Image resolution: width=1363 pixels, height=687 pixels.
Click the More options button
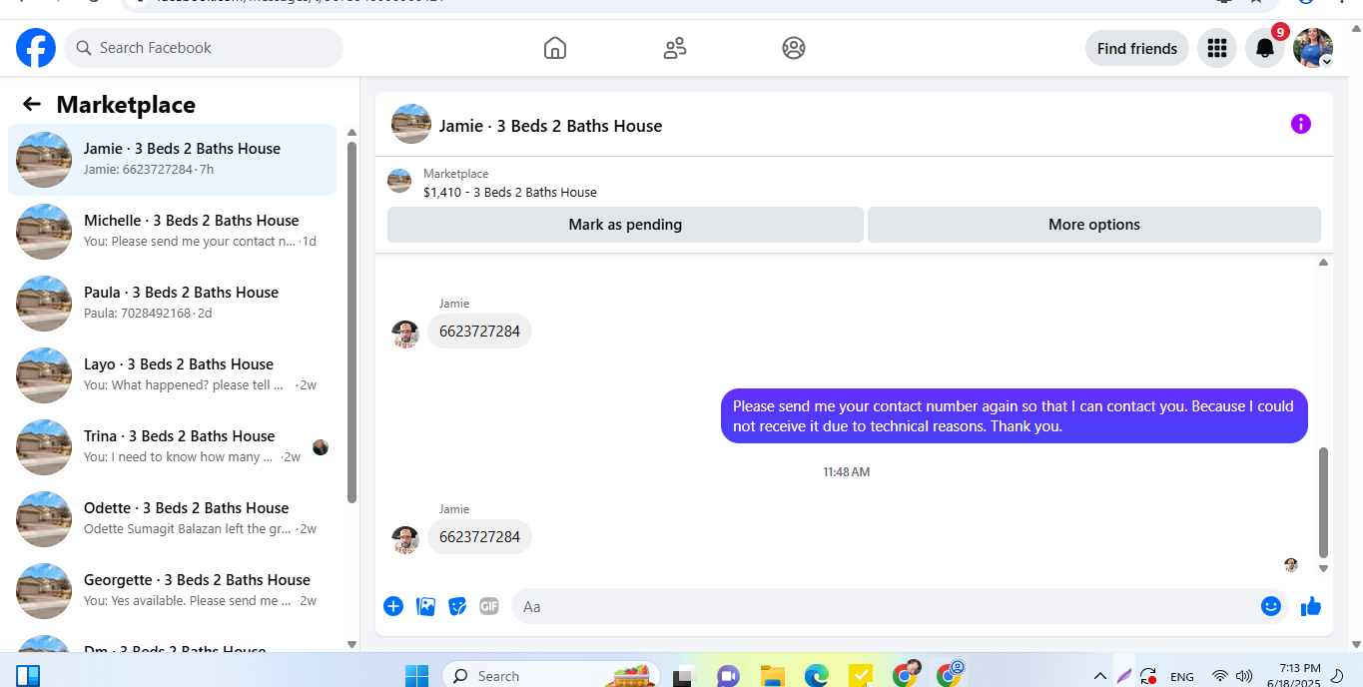1094,225
